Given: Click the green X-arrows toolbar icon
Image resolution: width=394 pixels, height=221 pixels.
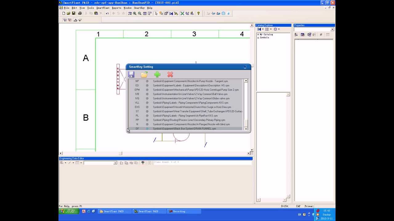Looking at the screenshot, I should click(182, 14).
